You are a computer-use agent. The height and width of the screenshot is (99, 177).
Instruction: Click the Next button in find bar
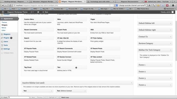click(33, 97)
